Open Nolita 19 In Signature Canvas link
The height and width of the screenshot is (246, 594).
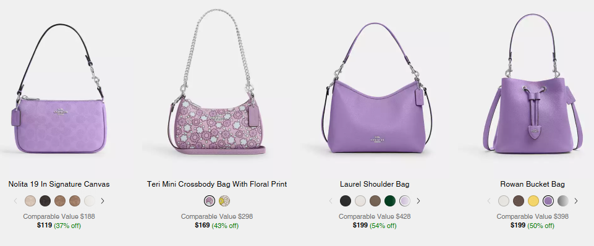pos(59,184)
